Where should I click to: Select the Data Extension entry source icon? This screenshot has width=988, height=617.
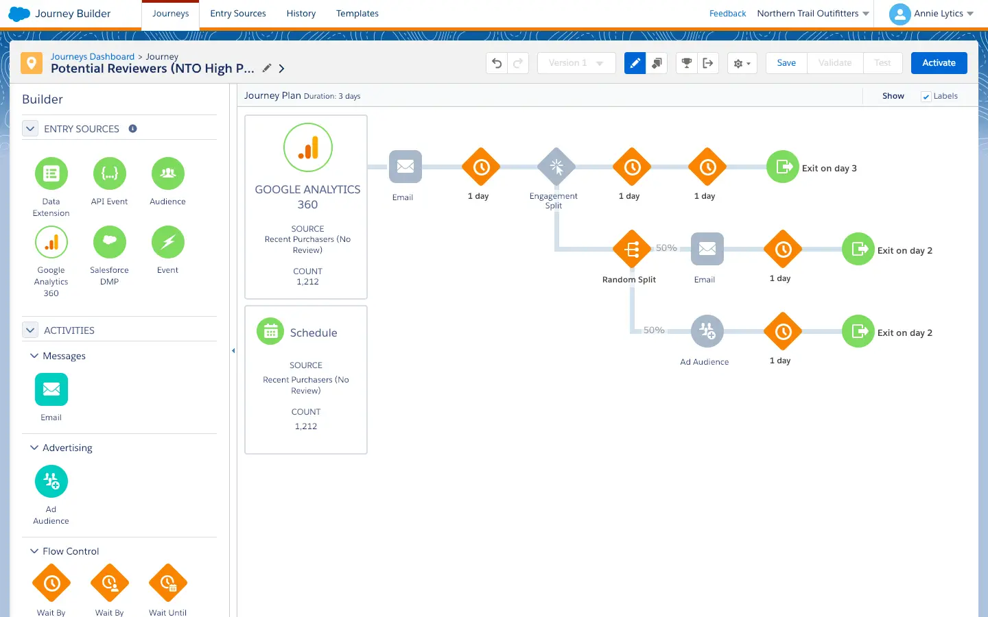51,173
